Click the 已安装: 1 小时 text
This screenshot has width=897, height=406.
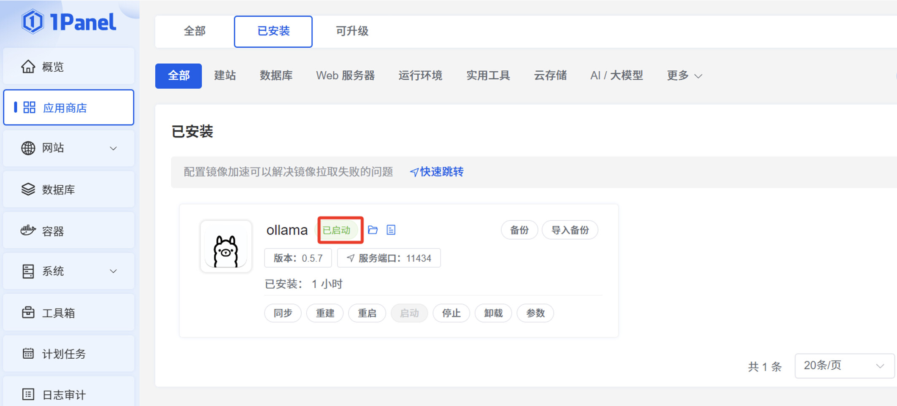coord(303,284)
